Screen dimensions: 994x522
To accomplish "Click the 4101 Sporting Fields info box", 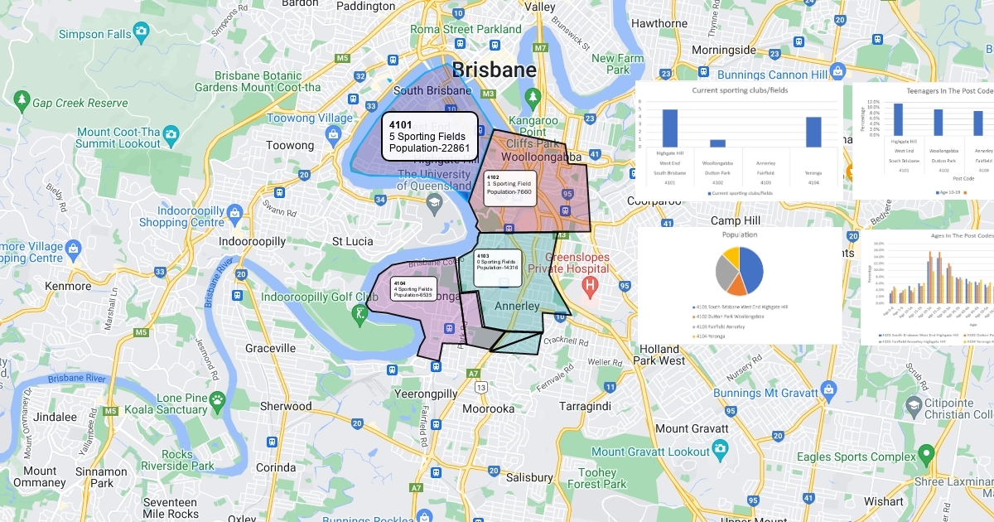I will (x=430, y=136).
